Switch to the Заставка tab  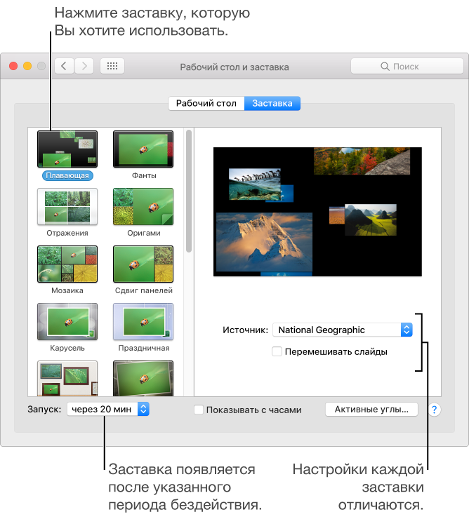pos(272,103)
